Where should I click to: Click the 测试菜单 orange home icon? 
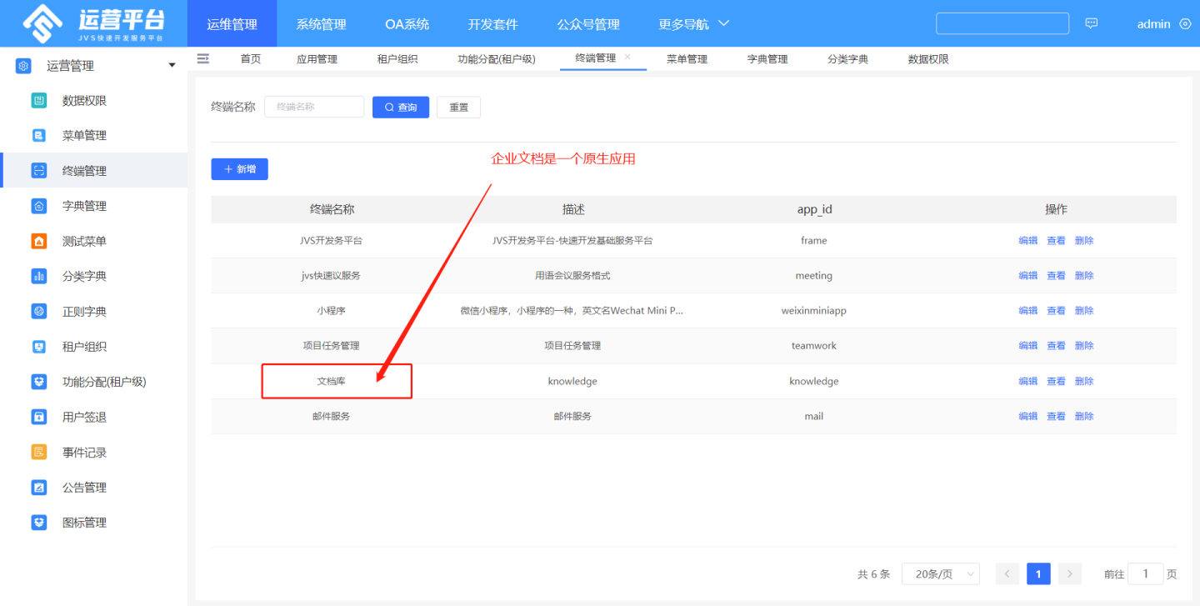[x=39, y=242]
